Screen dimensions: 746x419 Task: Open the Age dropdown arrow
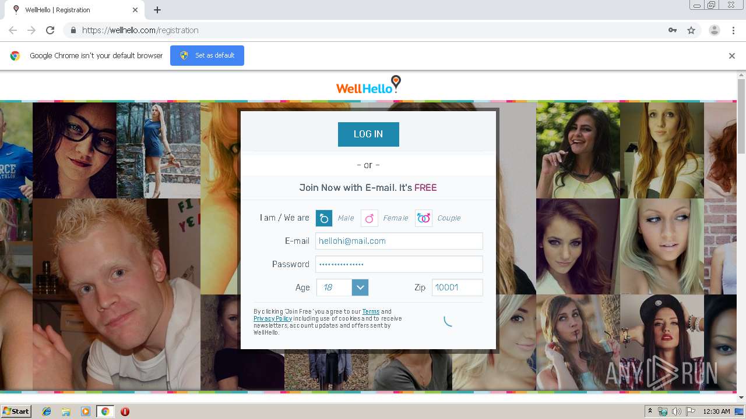point(360,287)
